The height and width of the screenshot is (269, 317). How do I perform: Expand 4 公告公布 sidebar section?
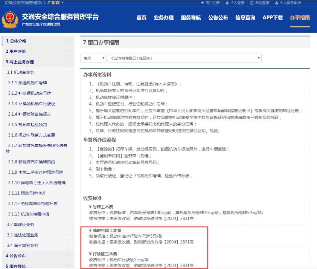(x=38, y=256)
